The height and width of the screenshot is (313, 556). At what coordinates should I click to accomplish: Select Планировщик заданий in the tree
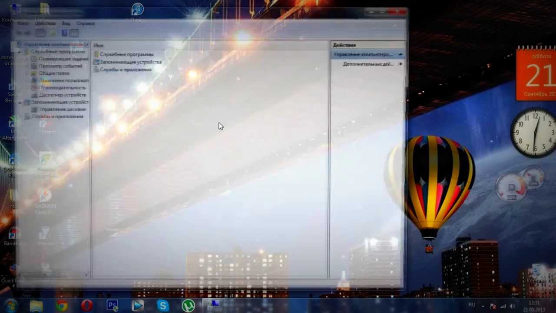pos(63,59)
